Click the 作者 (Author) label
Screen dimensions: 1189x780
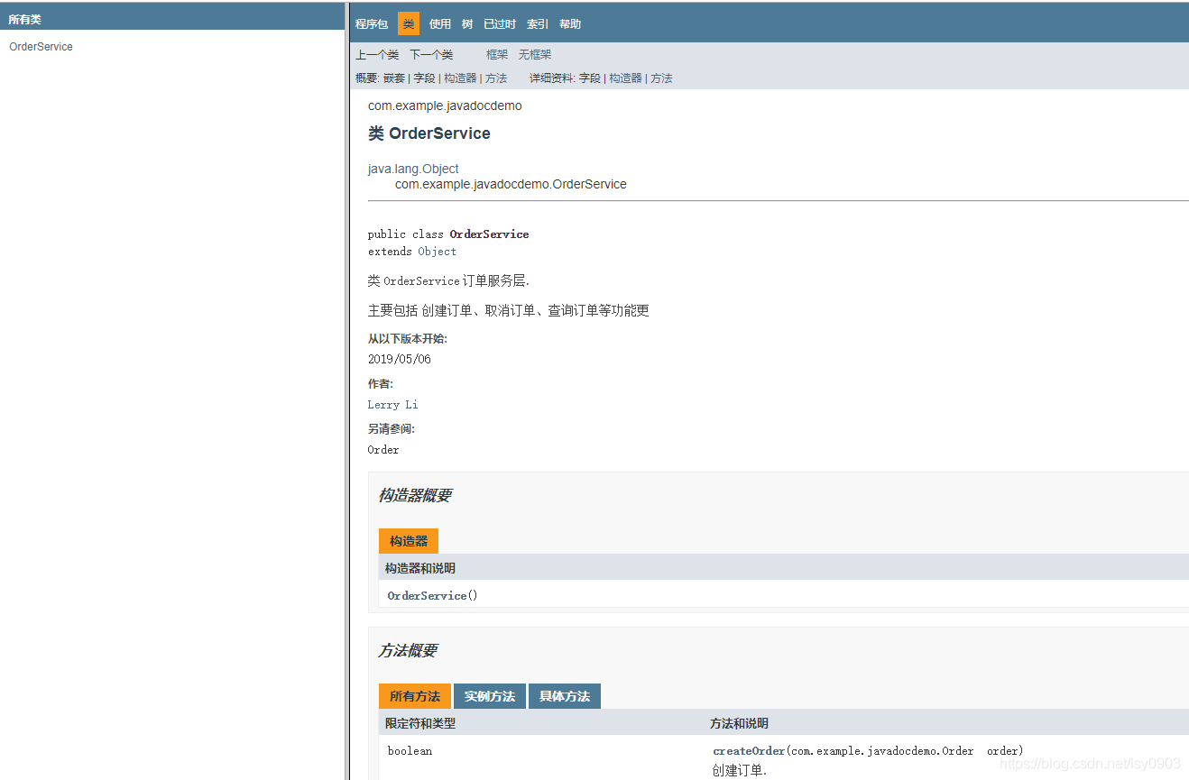[381, 384]
